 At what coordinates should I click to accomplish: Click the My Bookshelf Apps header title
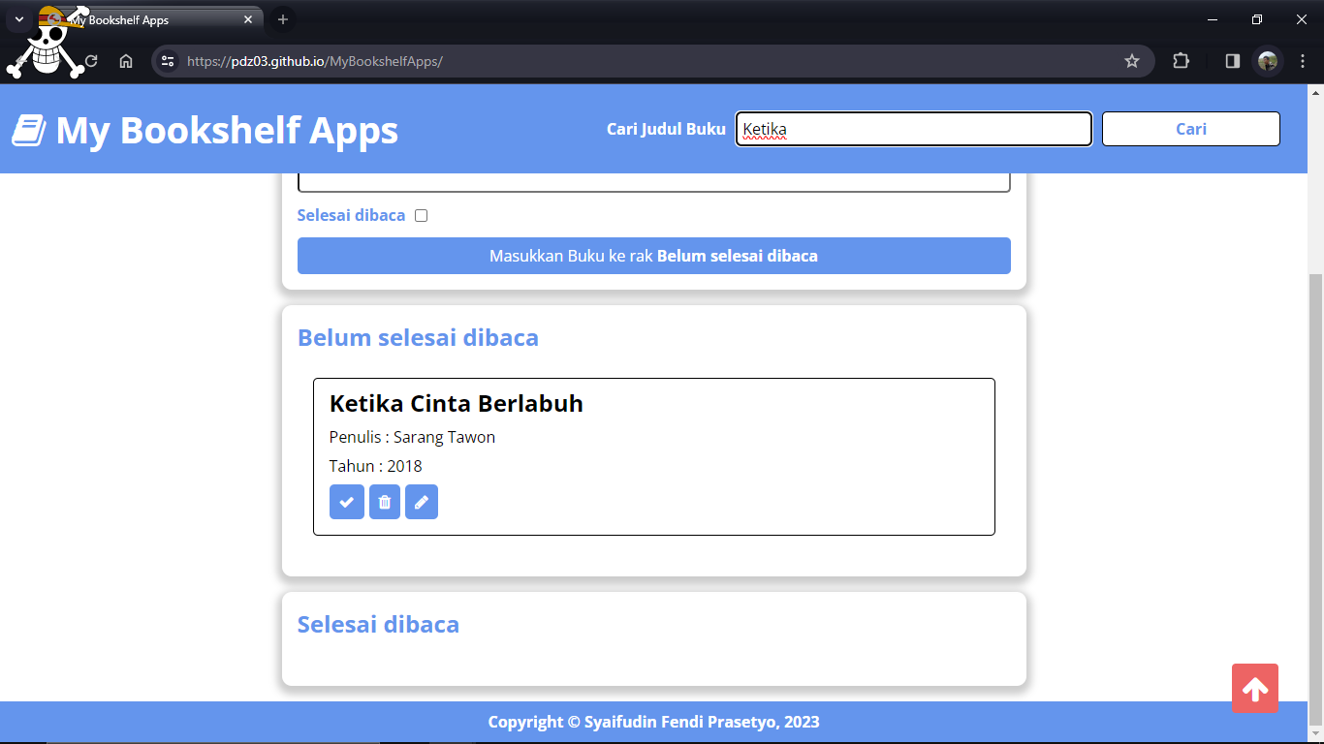tap(227, 130)
